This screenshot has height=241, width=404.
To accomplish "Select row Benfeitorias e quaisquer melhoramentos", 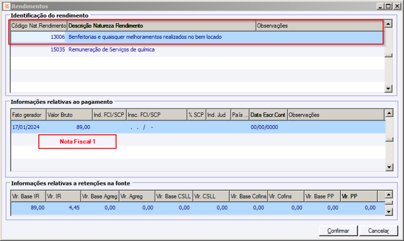I will pos(197,37).
